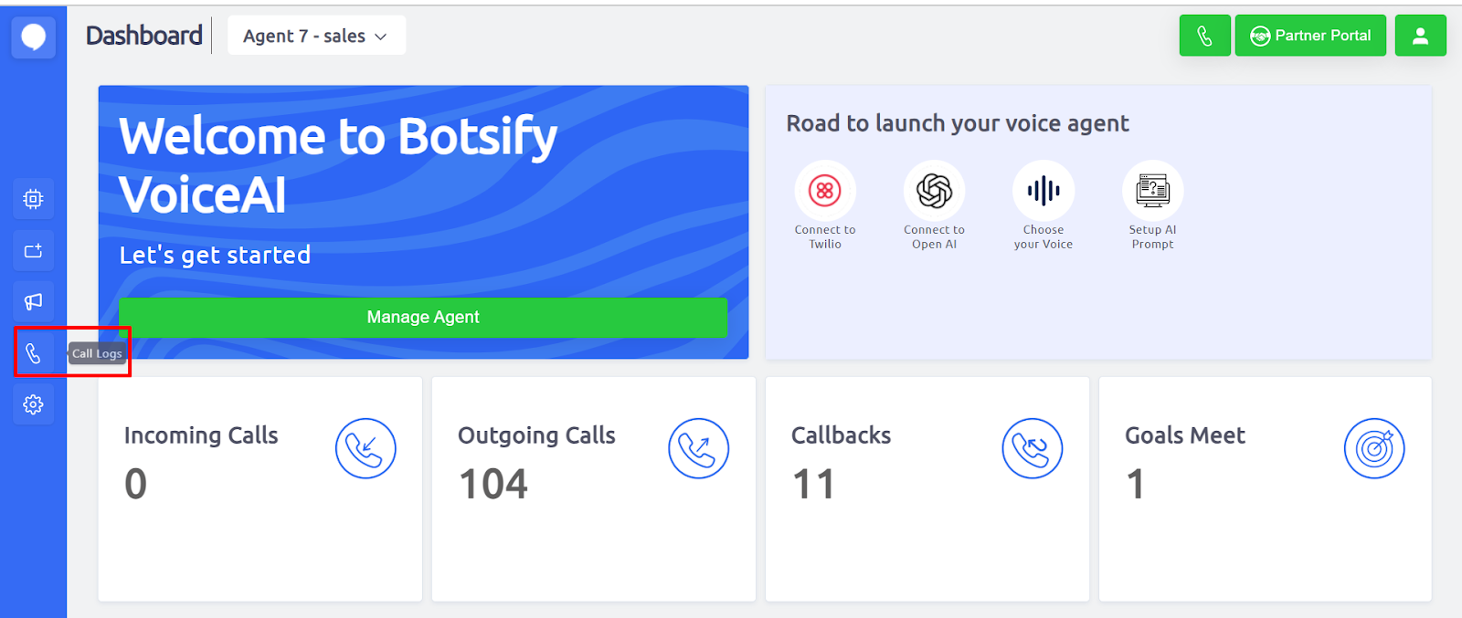Screen dimensions: 1462x618
Task: Open the chip-shaped agent icon in sidebar
Action: tap(33, 199)
